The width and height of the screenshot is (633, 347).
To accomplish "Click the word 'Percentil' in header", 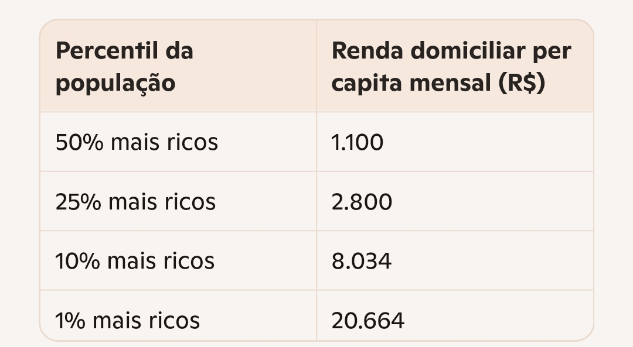I will coord(107,51).
